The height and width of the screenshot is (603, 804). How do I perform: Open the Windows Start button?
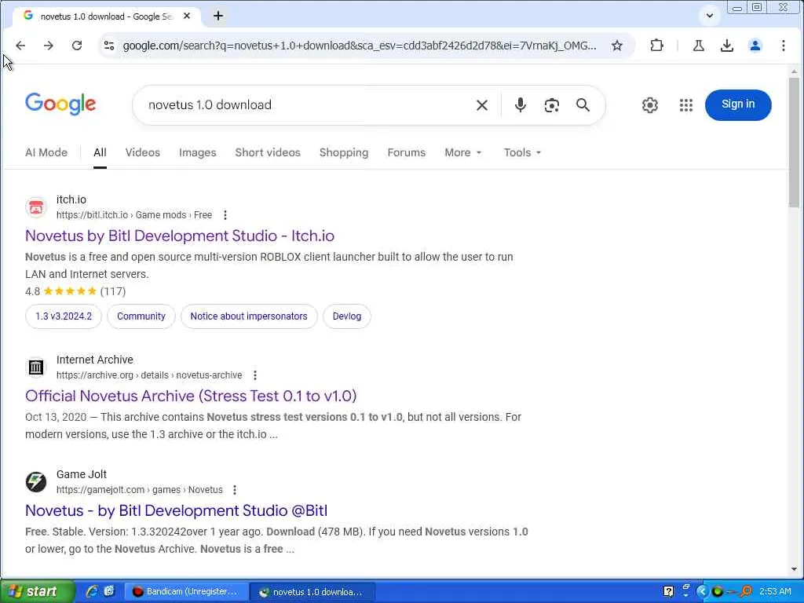(x=37, y=591)
